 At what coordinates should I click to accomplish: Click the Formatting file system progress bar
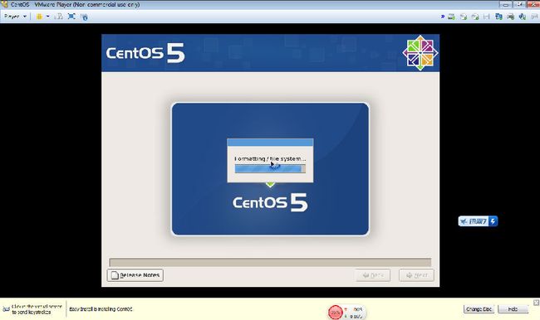(270, 168)
